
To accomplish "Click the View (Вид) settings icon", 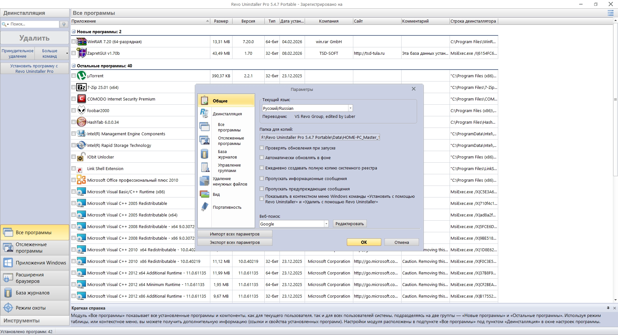I will click(x=204, y=194).
